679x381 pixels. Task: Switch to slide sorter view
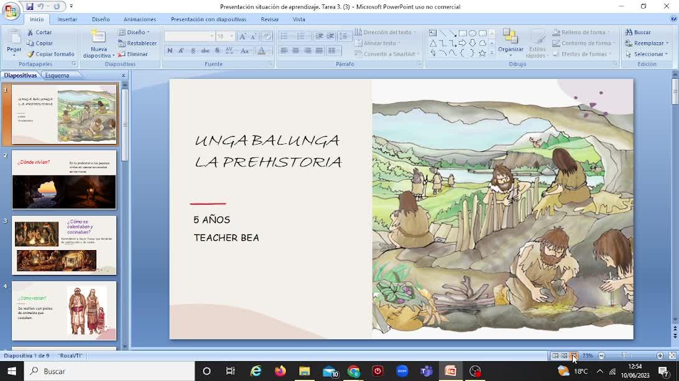pos(565,356)
